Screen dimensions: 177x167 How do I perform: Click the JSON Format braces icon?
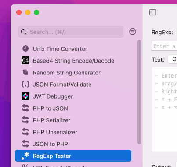25,85
